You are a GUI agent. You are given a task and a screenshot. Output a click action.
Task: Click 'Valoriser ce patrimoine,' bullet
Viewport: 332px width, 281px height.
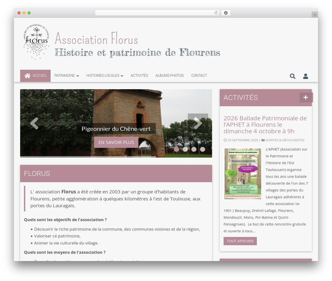(x=57, y=236)
